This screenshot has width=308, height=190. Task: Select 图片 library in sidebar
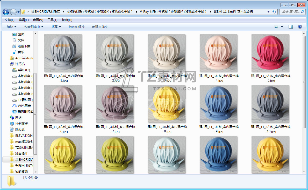tap(18, 34)
